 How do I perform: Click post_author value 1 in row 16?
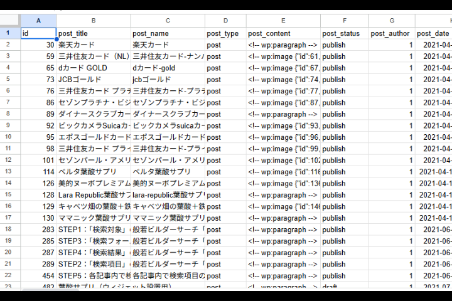pos(392,206)
